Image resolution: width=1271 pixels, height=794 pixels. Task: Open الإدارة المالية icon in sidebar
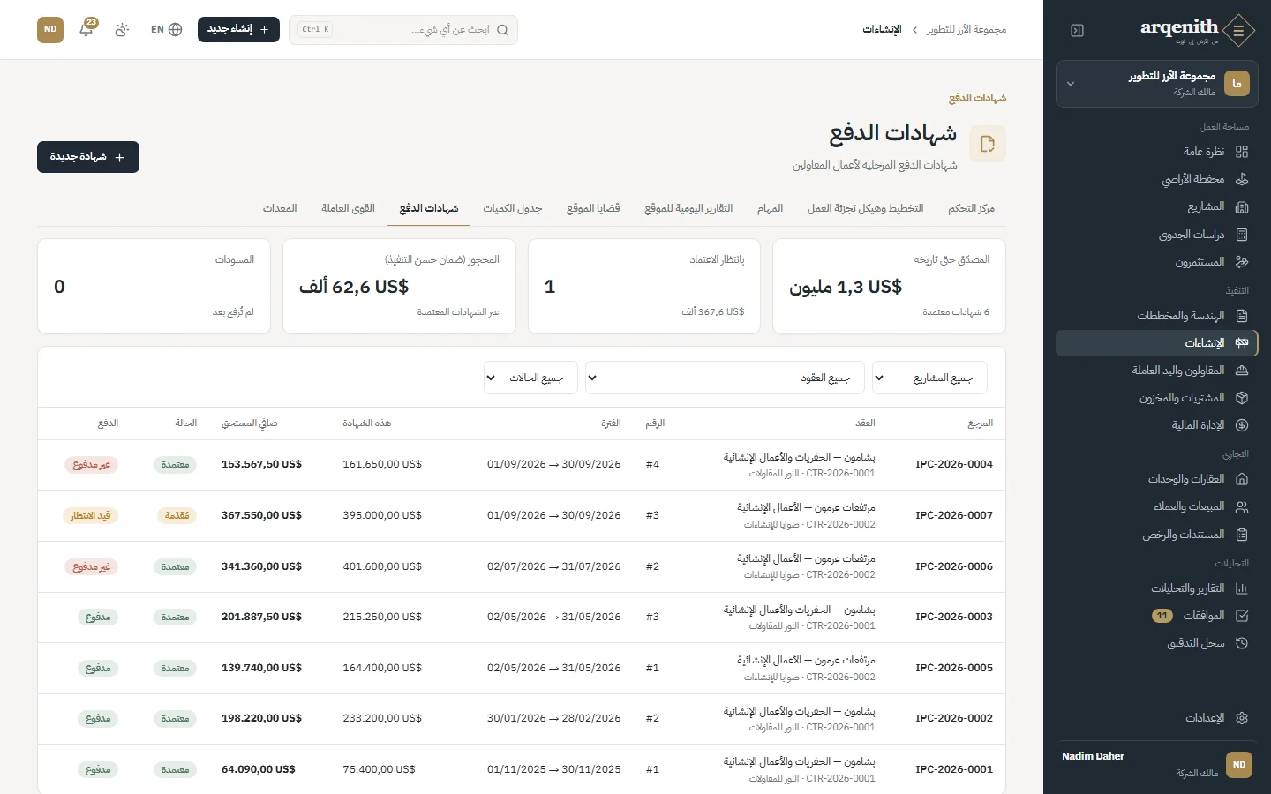1242,425
